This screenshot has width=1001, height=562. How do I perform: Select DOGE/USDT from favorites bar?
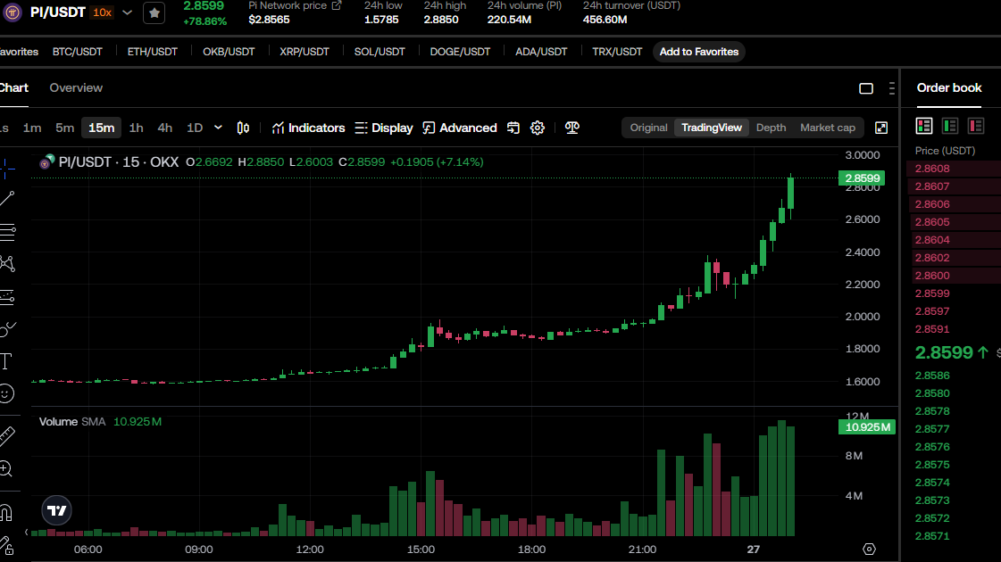tap(460, 52)
